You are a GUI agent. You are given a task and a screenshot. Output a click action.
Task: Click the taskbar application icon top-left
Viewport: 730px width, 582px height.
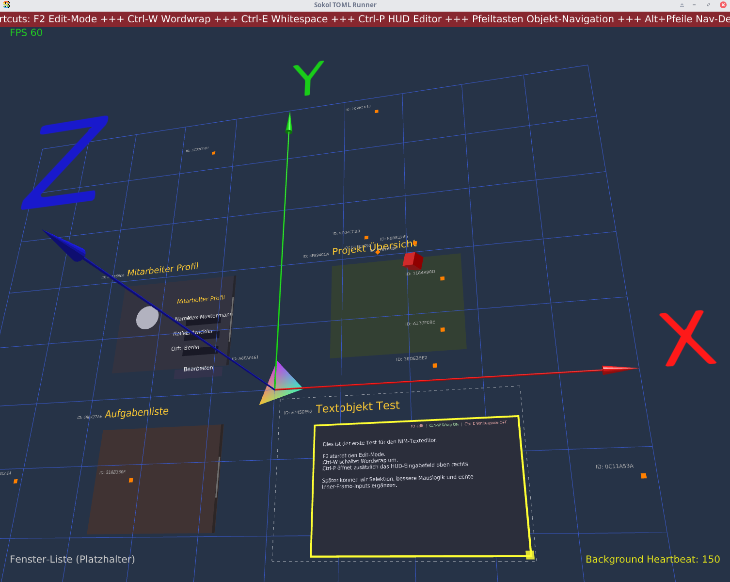pos(7,4)
